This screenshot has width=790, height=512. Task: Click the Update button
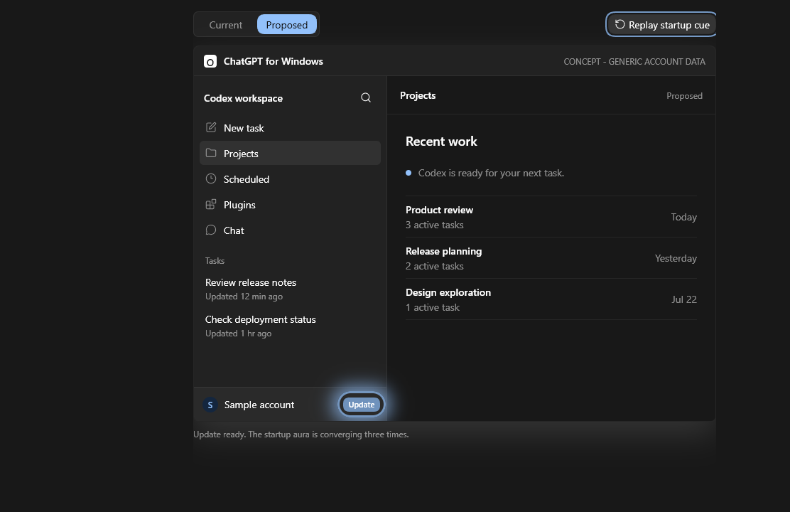pos(361,405)
